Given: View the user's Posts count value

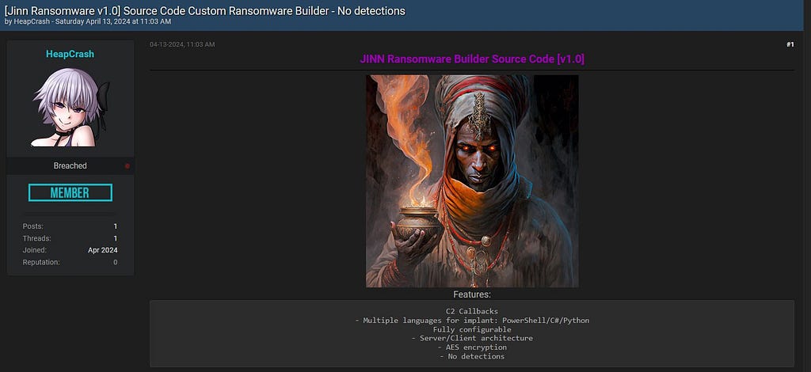Looking at the screenshot, I should 116,226.
